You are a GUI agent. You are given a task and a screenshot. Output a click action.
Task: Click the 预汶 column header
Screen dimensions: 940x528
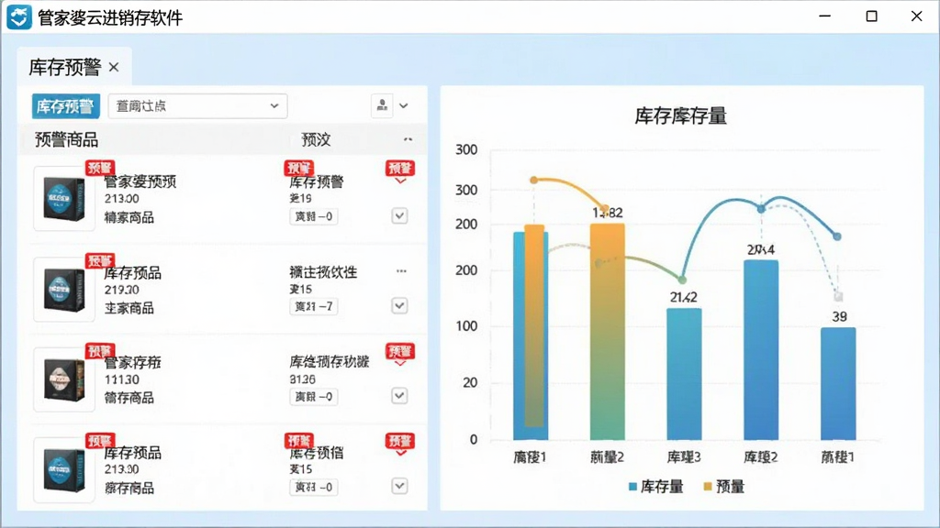click(x=316, y=139)
